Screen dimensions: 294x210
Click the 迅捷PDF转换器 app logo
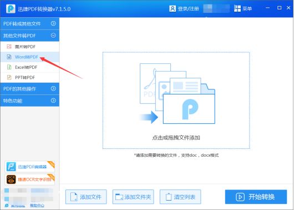point(11,9)
